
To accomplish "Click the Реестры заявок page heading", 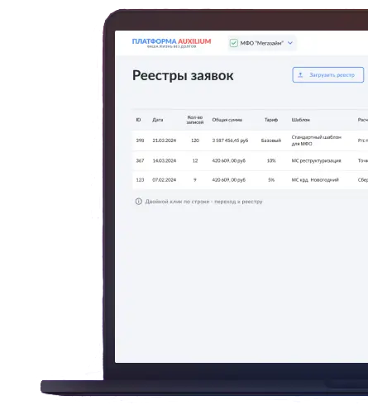I will click(x=183, y=76).
